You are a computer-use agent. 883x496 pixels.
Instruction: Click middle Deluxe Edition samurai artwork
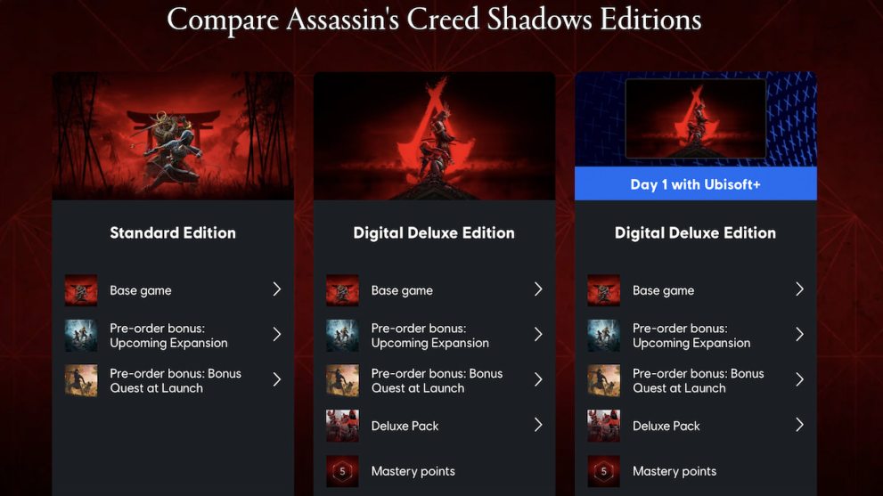[434, 136]
